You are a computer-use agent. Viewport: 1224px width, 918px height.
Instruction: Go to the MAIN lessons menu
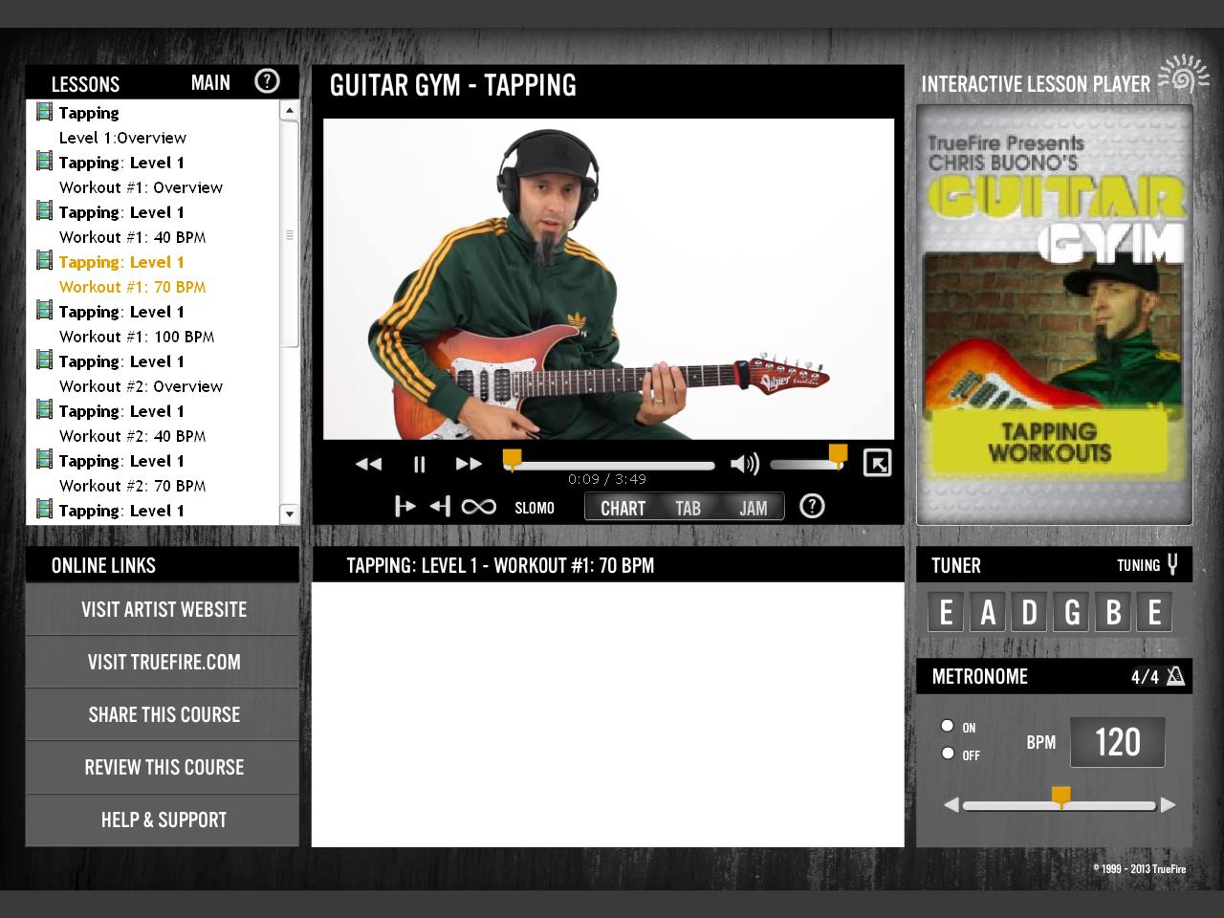(x=210, y=83)
